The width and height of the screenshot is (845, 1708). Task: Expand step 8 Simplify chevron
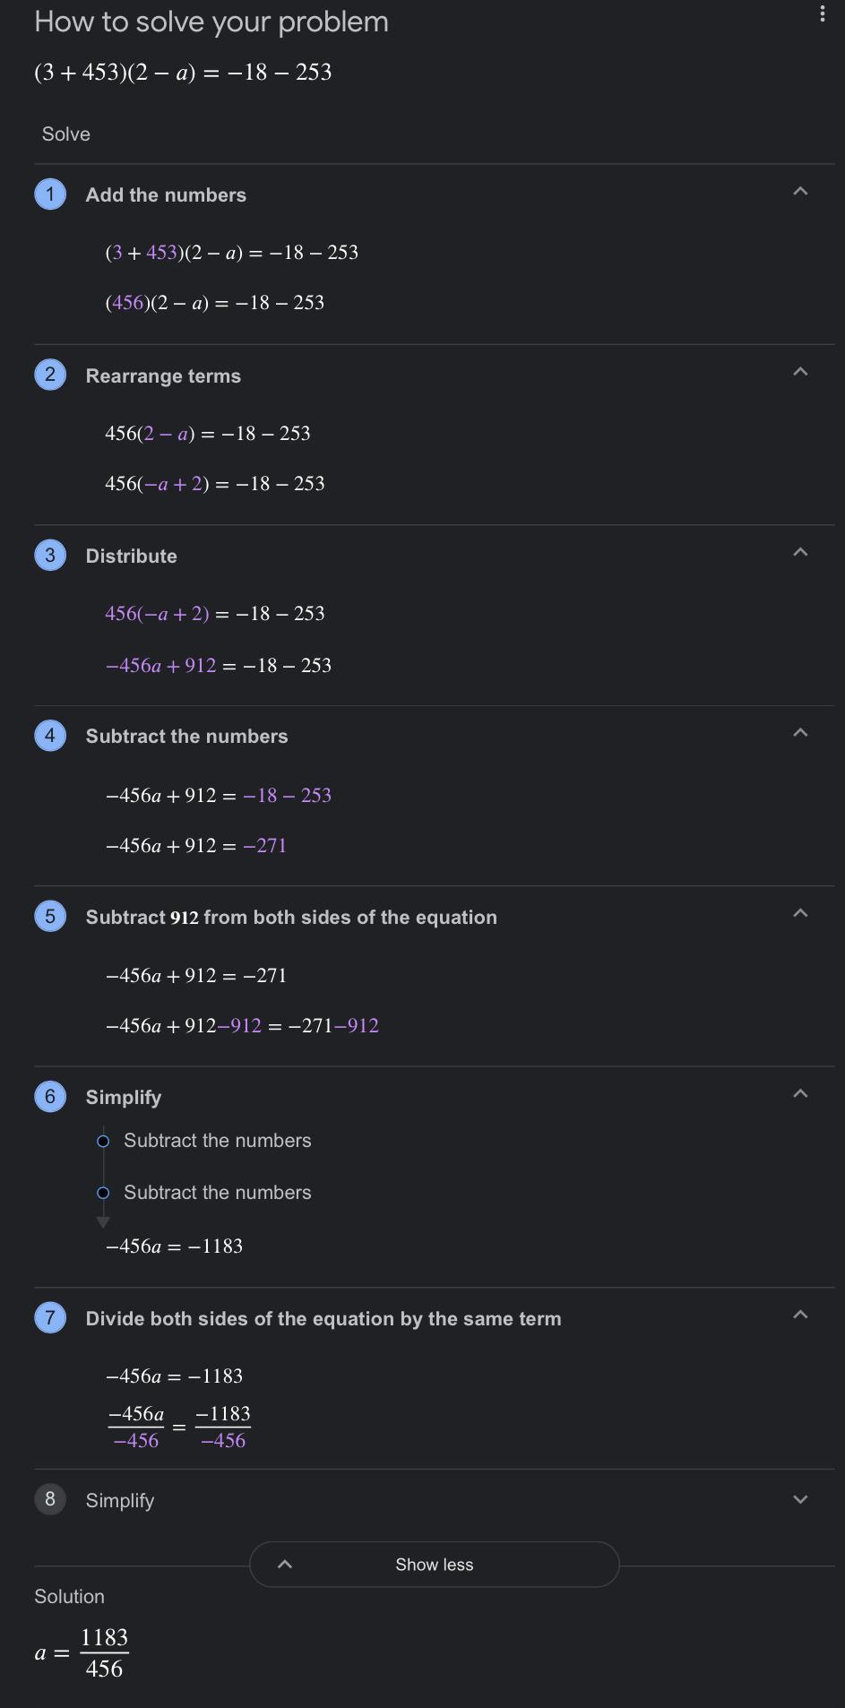point(800,1500)
